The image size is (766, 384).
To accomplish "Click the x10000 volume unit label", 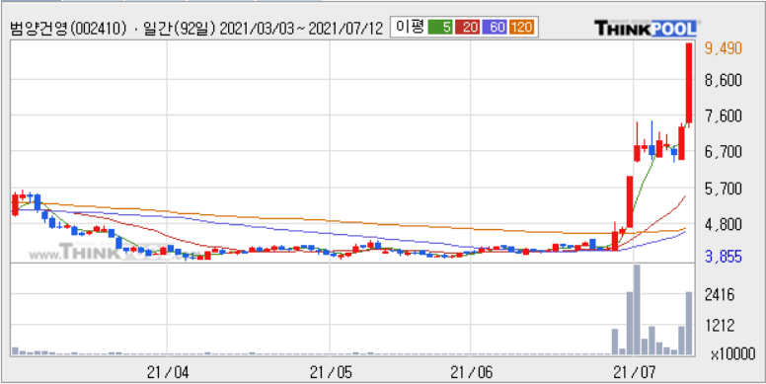I will point(732,354).
